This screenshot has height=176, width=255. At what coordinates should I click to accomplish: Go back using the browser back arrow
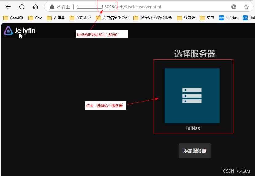8,7
